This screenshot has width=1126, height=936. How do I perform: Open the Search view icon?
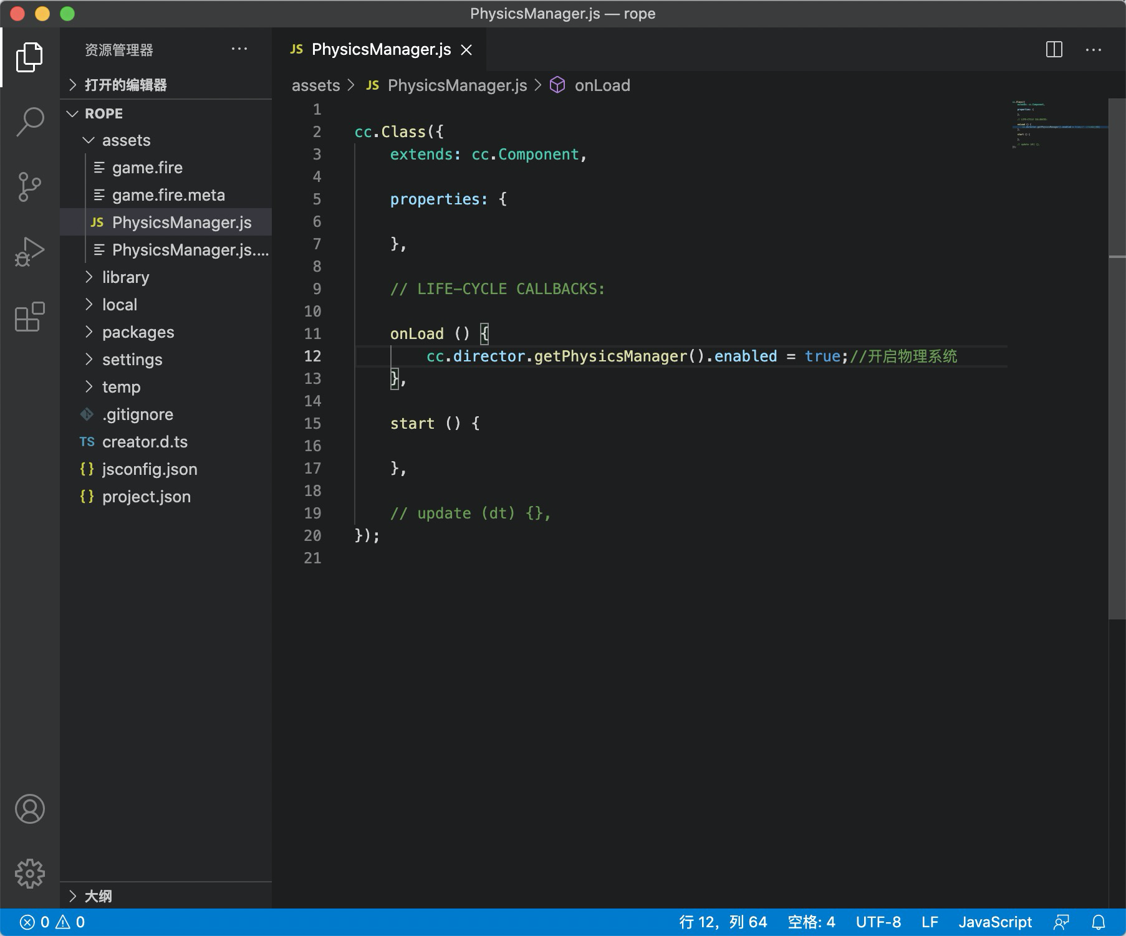pos(29,122)
